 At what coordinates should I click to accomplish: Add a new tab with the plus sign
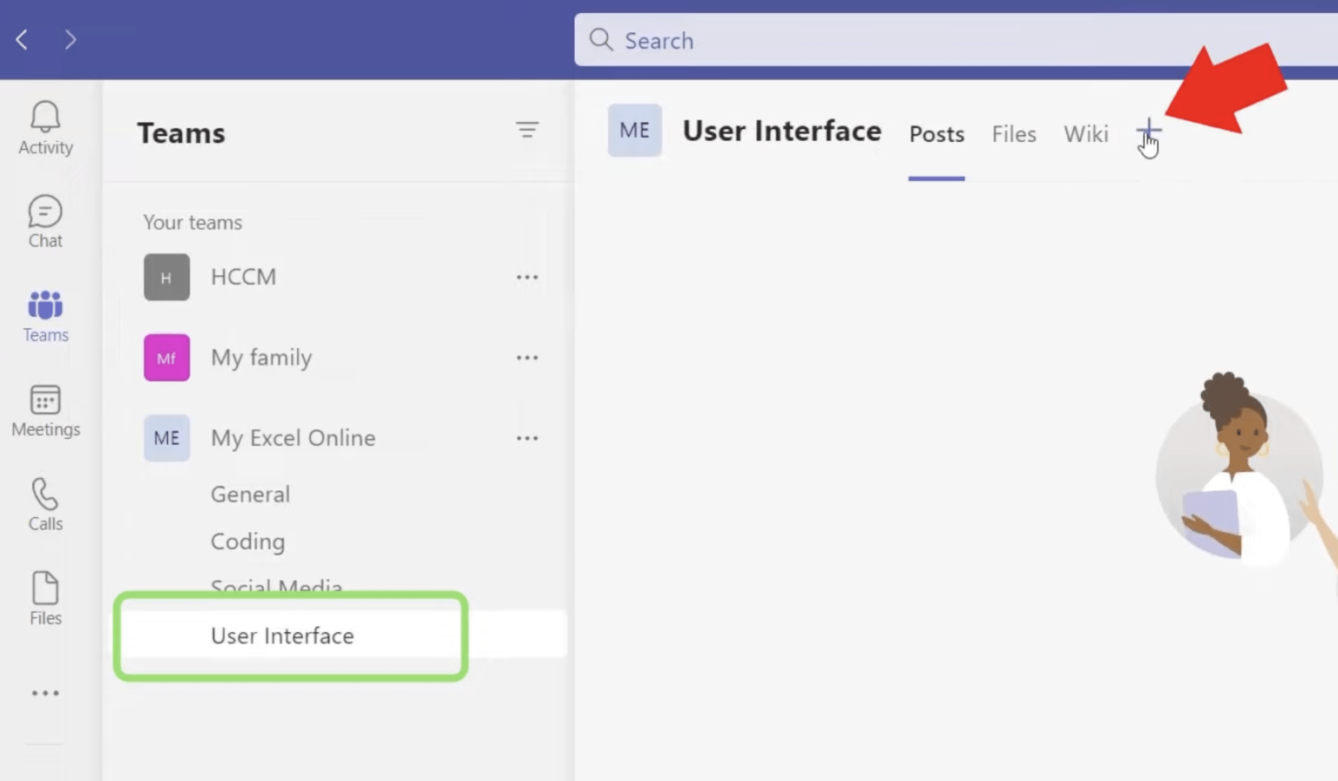point(1148,131)
